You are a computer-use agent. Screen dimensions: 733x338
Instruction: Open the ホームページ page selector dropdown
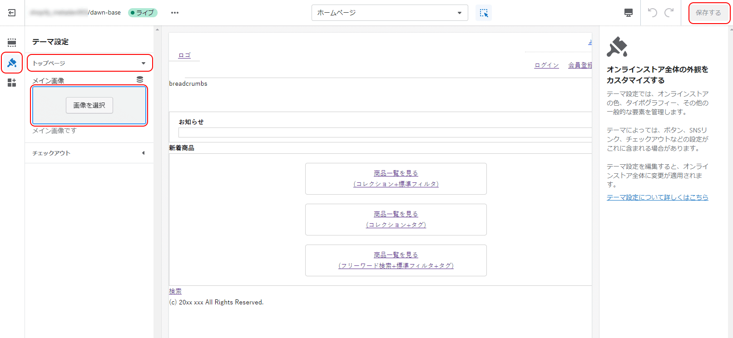[390, 13]
